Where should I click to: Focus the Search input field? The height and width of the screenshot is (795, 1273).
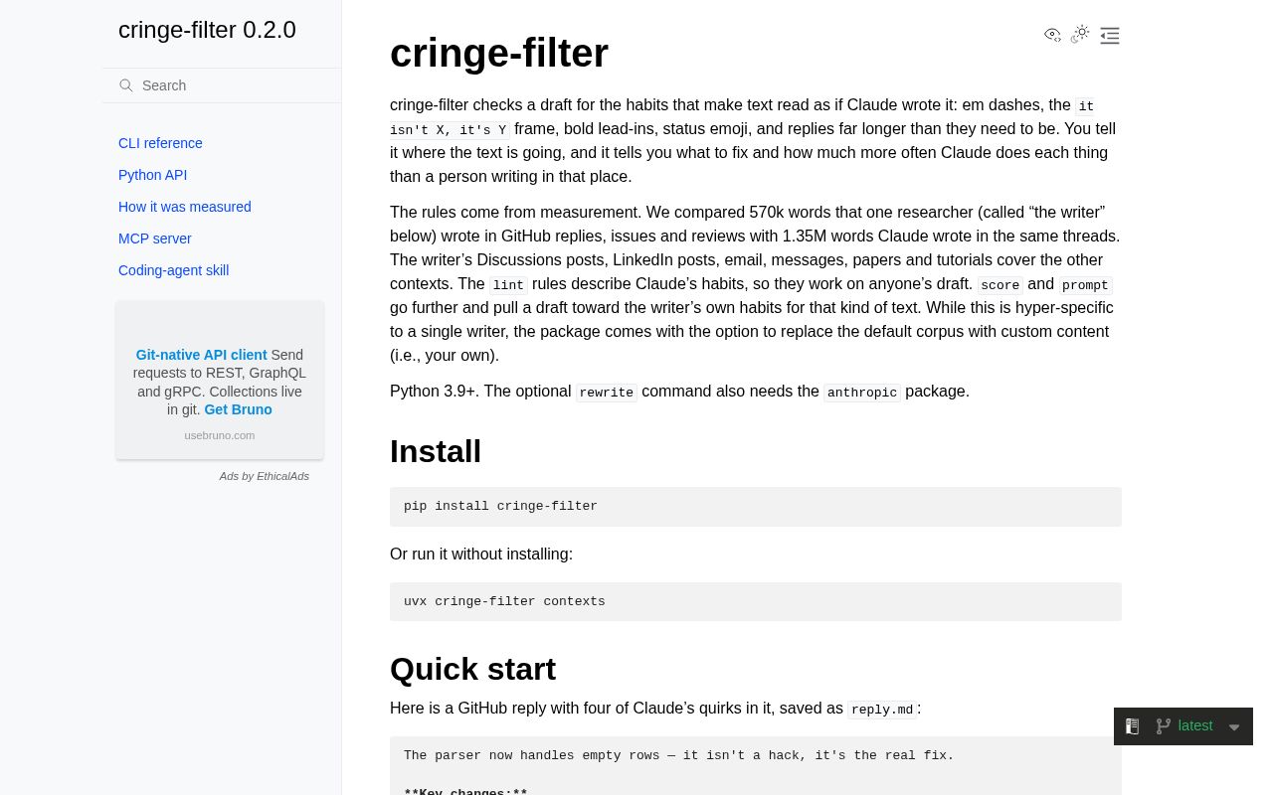tap(222, 85)
